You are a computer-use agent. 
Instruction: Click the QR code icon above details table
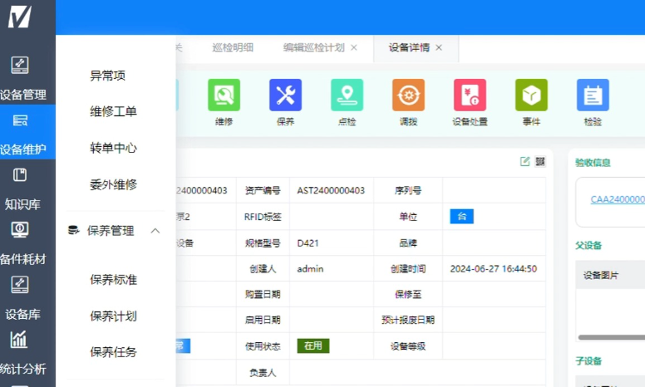(540, 161)
